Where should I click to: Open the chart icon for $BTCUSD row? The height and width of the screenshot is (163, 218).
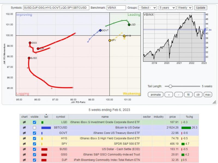[24, 128]
